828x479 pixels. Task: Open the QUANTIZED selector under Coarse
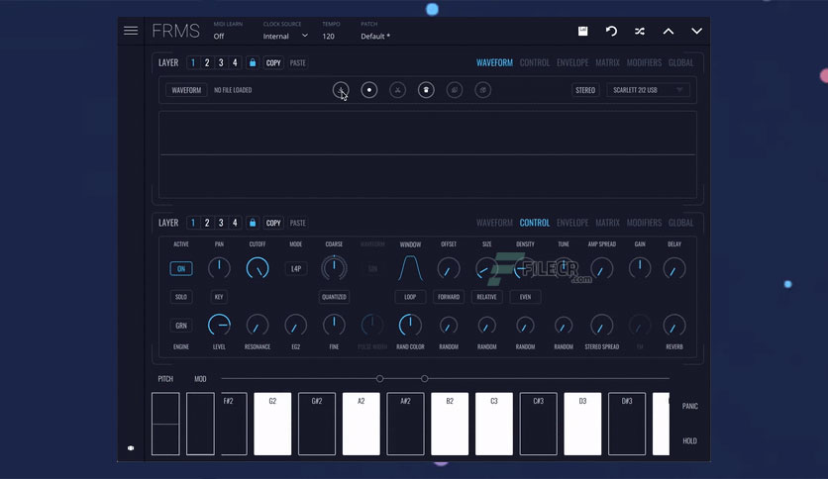point(334,297)
